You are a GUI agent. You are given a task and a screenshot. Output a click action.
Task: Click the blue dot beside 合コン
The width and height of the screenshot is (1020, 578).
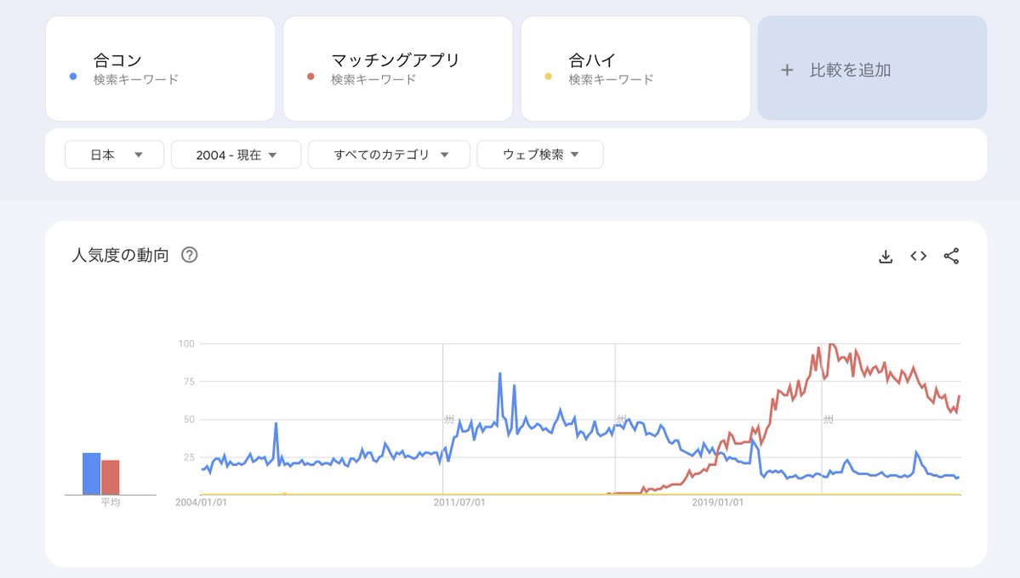pos(73,76)
